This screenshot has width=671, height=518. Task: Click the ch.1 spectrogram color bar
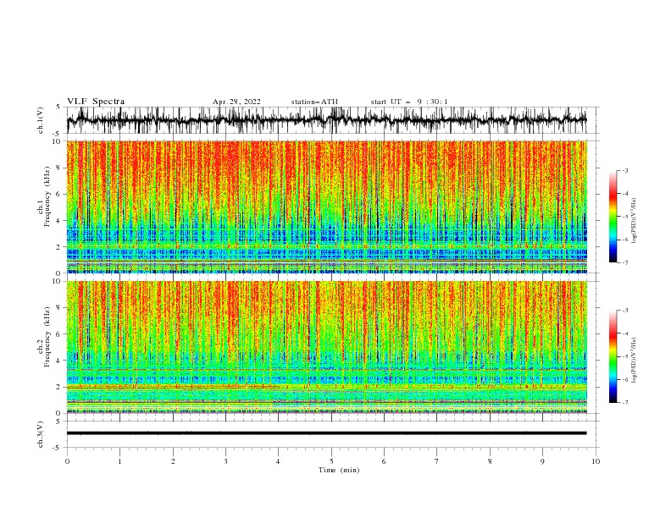click(x=613, y=217)
